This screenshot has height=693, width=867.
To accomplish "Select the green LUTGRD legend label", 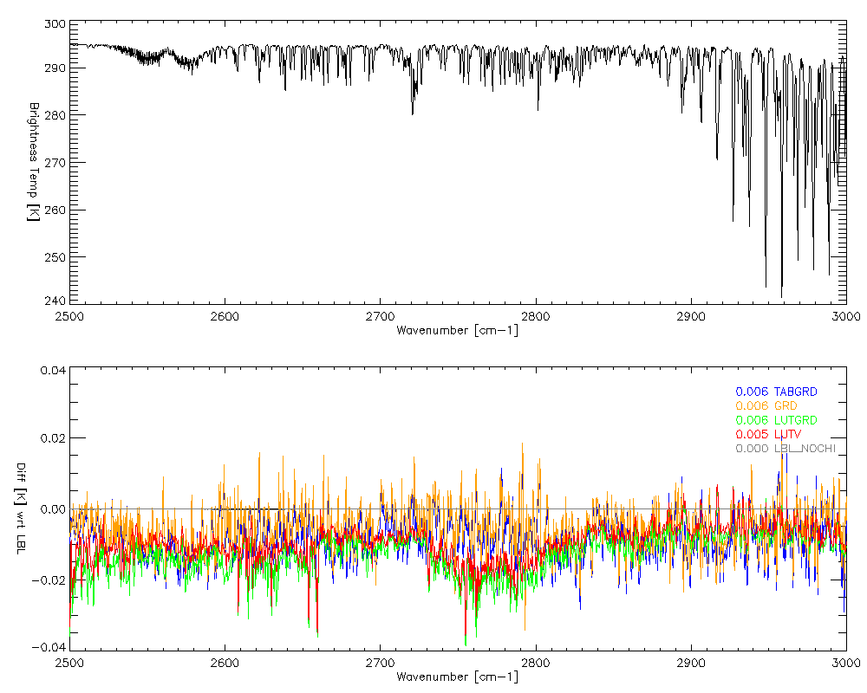I will (x=776, y=420).
